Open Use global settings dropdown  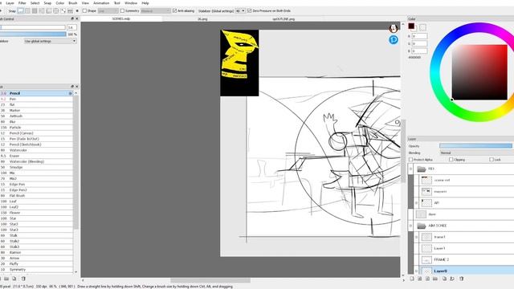50,41
